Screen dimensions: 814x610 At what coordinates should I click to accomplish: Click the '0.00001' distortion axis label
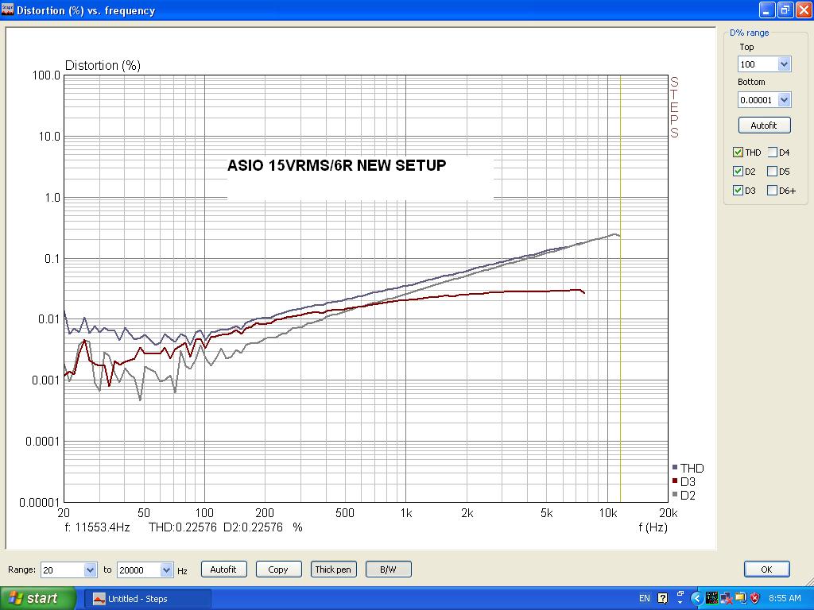[40, 502]
